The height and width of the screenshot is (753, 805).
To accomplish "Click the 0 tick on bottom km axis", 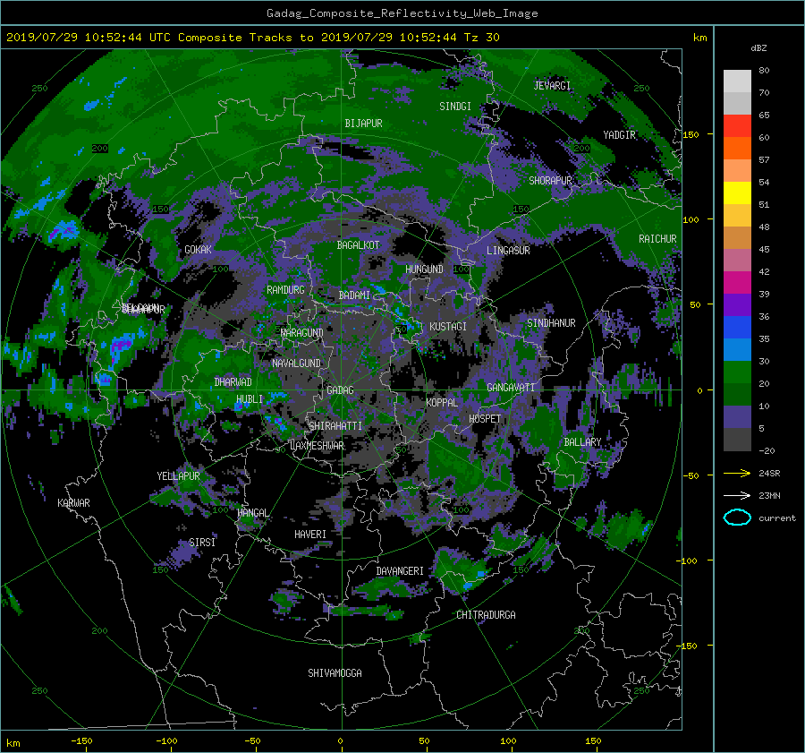I will pyautogui.click(x=340, y=741).
